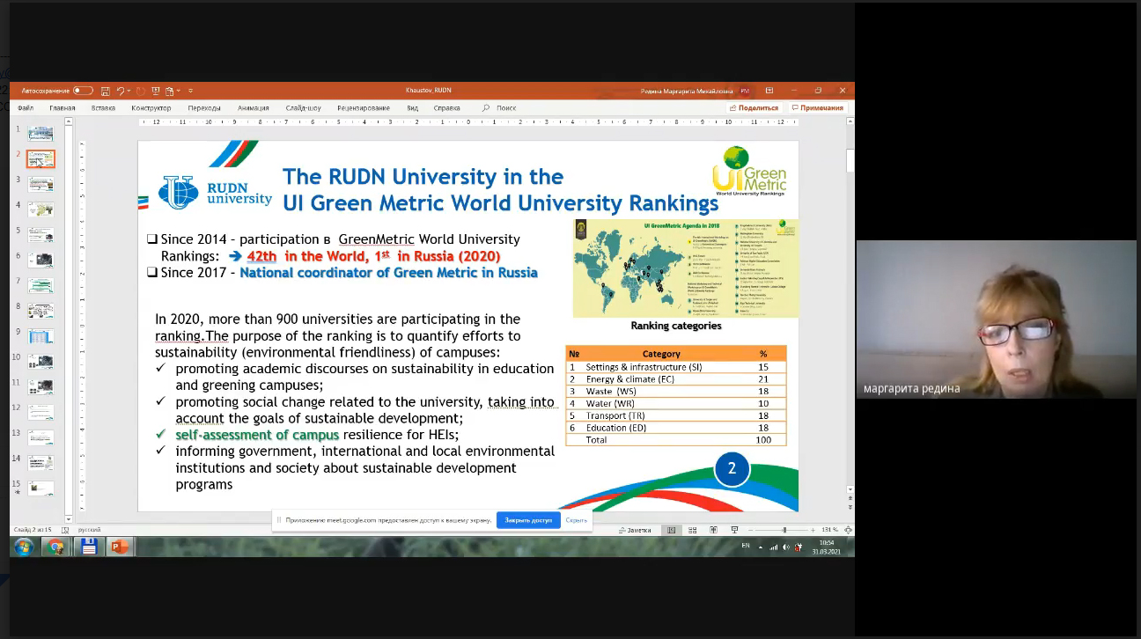Image resolution: width=1141 pixels, height=639 pixels.
Task: Click the Примечания comments button
Action: point(818,108)
